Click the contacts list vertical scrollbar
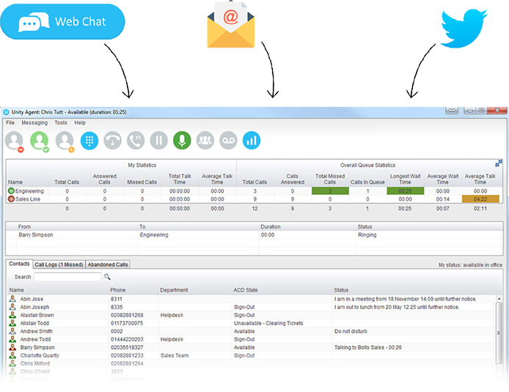 499,330
